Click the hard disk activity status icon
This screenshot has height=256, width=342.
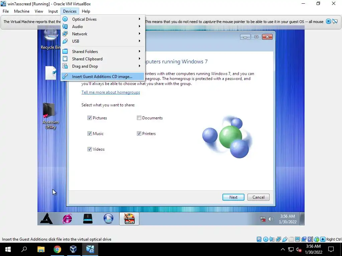[x=259, y=239]
